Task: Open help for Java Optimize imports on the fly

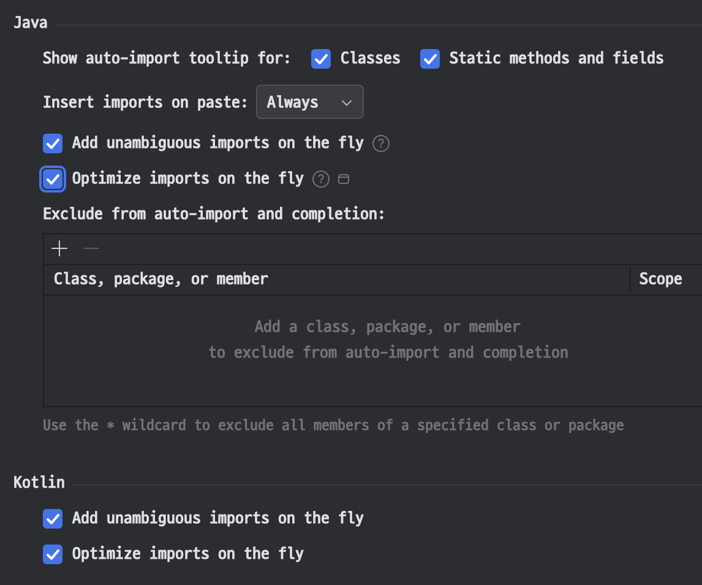Action: (321, 179)
